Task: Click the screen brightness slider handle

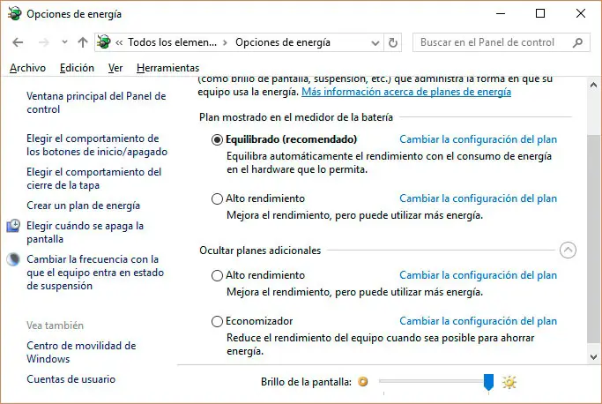Action: coord(488,382)
